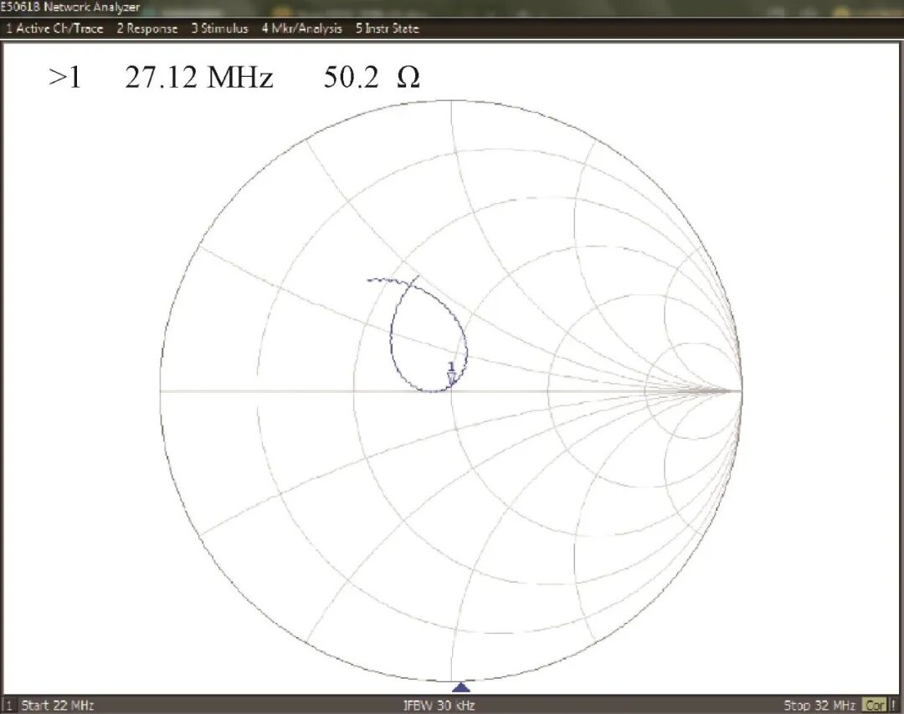Open the Mkr/Analysis menu
The width and height of the screenshot is (904, 714).
pos(301,28)
